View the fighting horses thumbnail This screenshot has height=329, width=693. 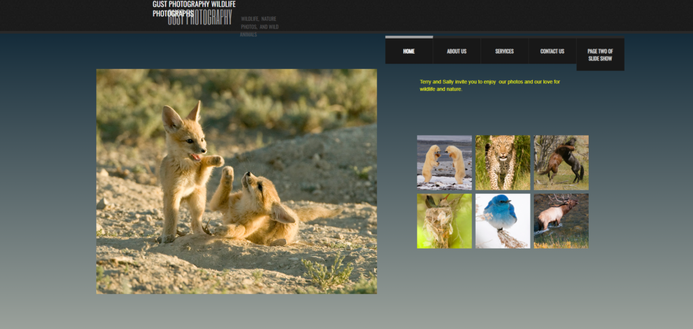click(x=561, y=162)
